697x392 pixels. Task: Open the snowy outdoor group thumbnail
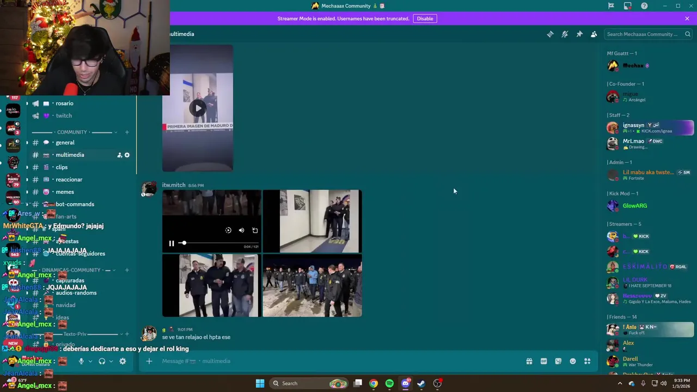312,286
